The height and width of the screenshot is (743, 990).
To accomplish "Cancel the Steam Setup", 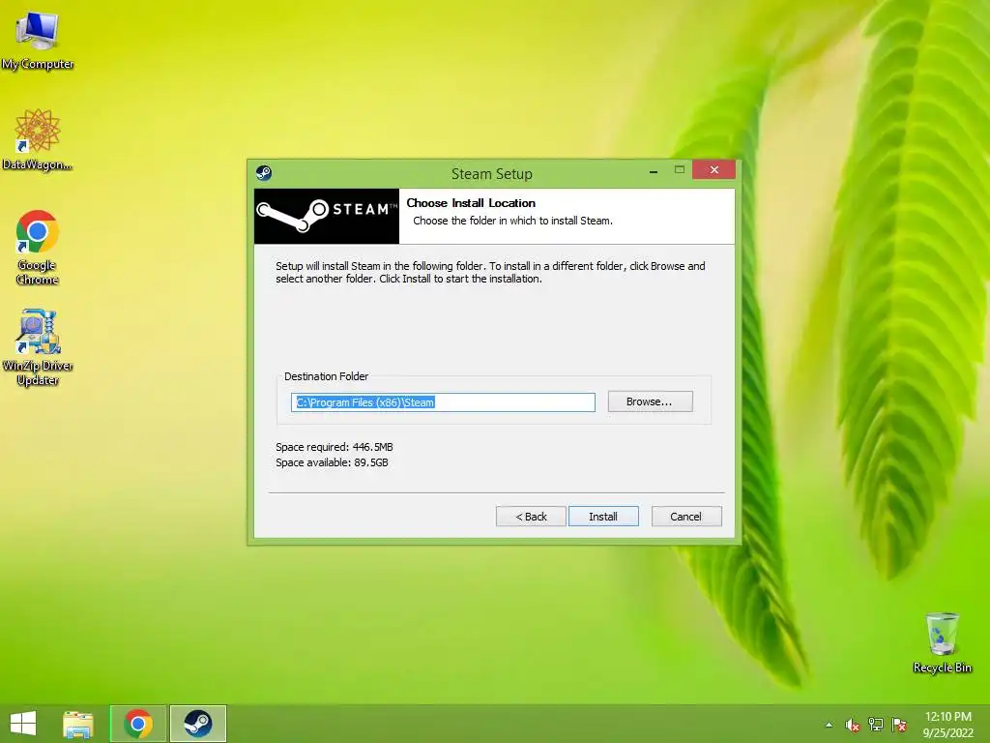I will (686, 517).
